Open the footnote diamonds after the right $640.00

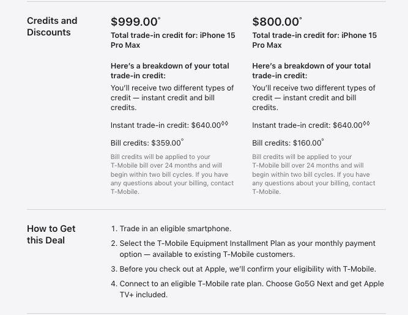366,124
